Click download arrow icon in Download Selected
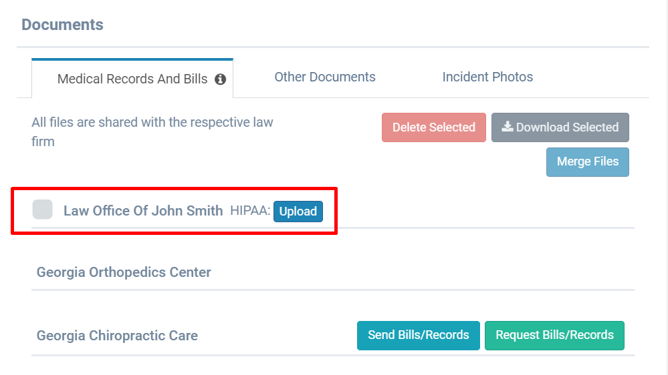The image size is (668, 375). point(508,127)
